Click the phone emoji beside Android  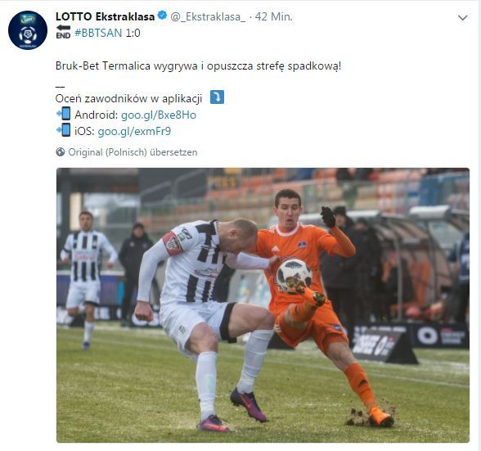(x=64, y=114)
